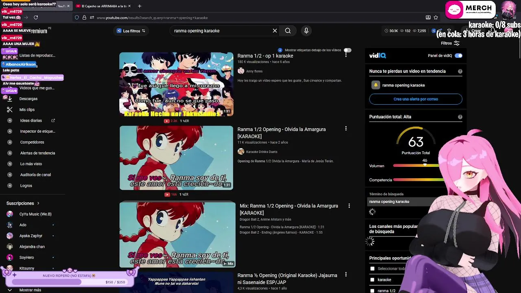This screenshot has height=293, width=521.
Task: Click the MERCH banner on stream overlay
Action: point(470,10)
